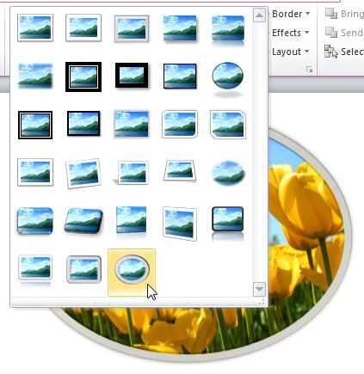Screen dimensions: 364x374
Task: Click the gallery scroll down arrow
Action: coord(259,289)
